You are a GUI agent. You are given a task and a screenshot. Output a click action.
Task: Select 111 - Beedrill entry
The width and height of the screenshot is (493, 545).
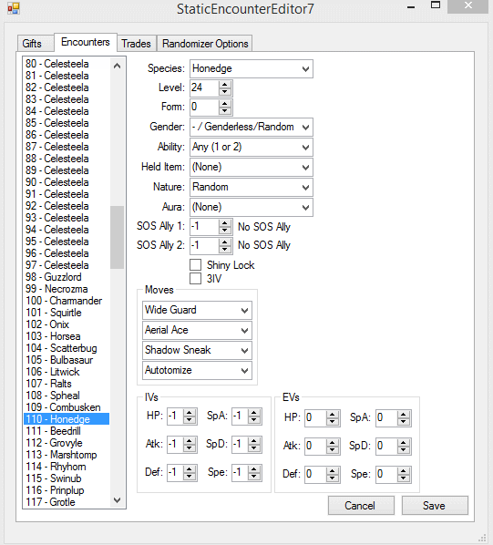pyautogui.click(x=67, y=431)
